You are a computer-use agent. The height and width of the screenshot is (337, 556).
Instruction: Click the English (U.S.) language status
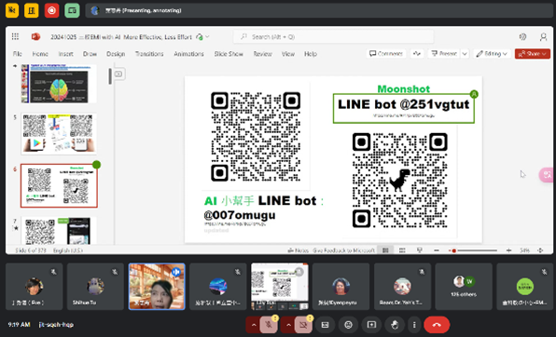(68, 250)
